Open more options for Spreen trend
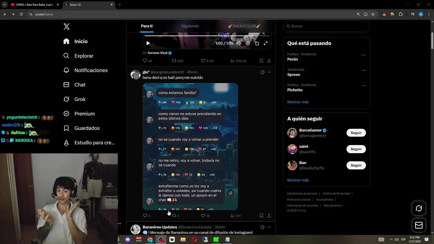Image resolution: width=434 pixels, height=244 pixels. pos(363,70)
